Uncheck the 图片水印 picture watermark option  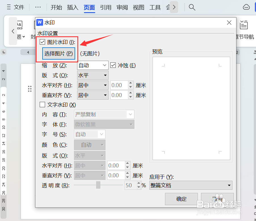click(42, 41)
